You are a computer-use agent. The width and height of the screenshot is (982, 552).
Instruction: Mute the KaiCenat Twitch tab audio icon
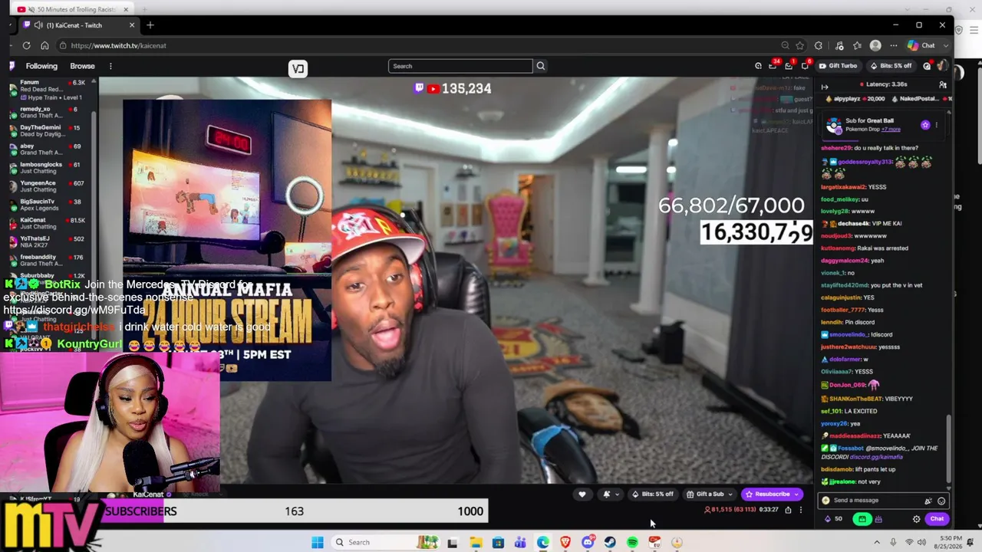pos(39,25)
